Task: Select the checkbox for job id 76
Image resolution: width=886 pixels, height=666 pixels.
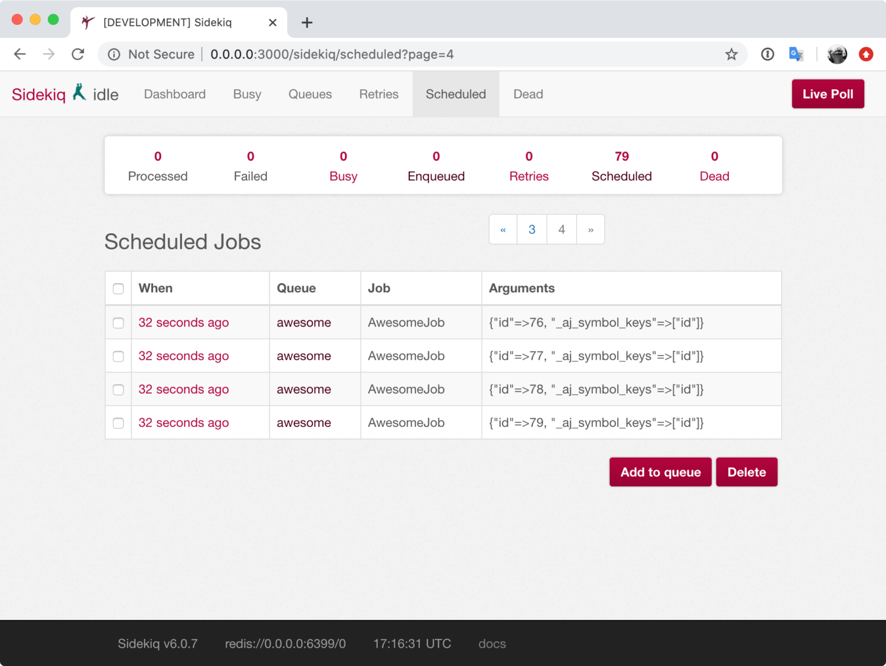Action: [x=118, y=323]
